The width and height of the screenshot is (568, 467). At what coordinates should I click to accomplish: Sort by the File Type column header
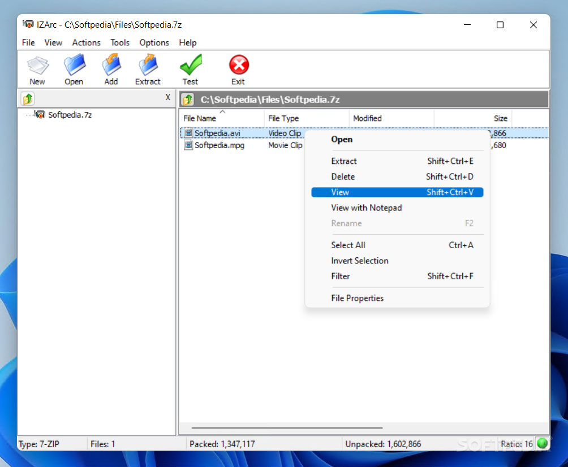pyautogui.click(x=307, y=118)
